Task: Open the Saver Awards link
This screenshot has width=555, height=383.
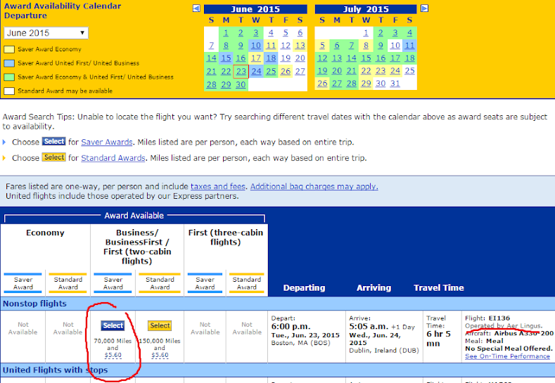Action: (x=106, y=142)
